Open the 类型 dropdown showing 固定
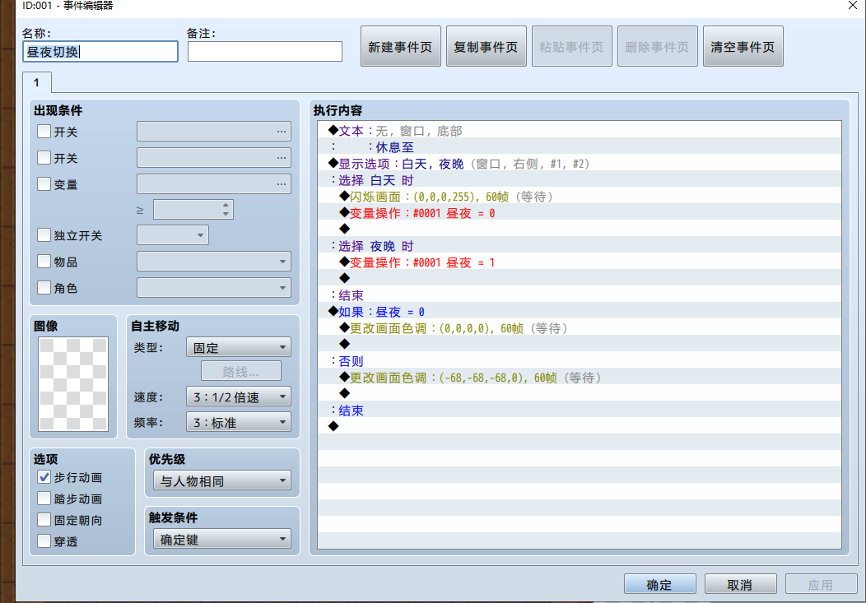866x603 pixels. [x=239, y=347]
